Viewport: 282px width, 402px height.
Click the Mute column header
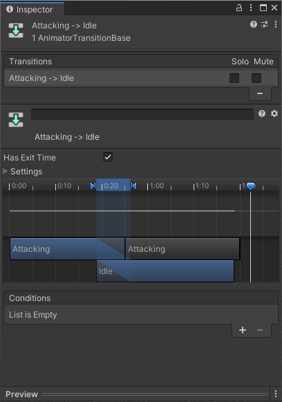click(263, 62)
